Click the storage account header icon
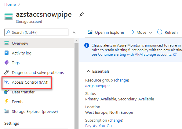This screenshot has height=129, width=182. (x=9, y=17)
